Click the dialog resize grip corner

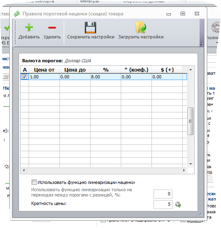[200, 214]
